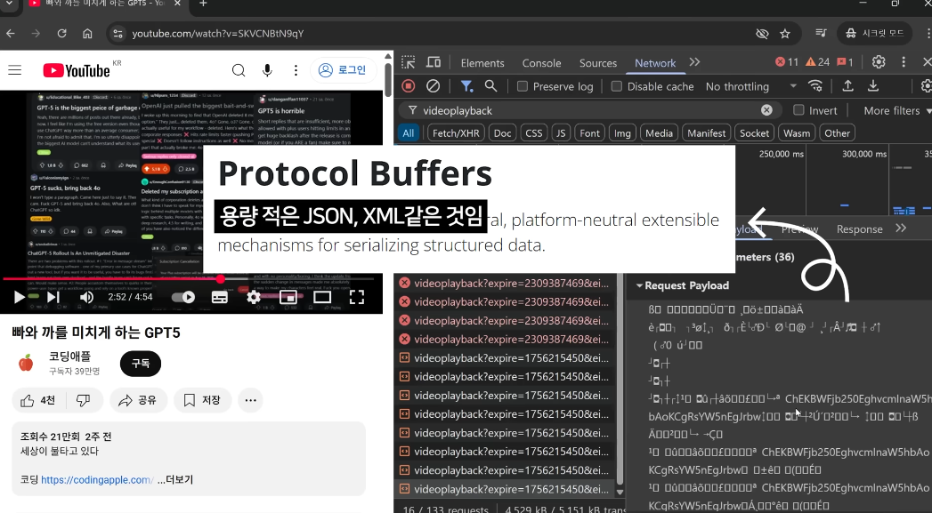Bookmark this page with the star icon
Viewport: 932px width, 513px height.
(x=785, y=33)
